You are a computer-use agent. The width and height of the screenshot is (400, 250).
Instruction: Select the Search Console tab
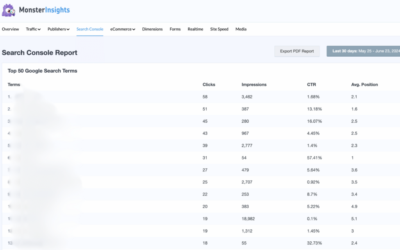point(89,29)
